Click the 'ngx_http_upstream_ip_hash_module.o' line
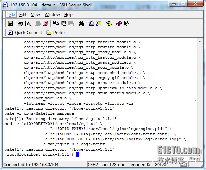206x170 pixels. pos(93,88)
